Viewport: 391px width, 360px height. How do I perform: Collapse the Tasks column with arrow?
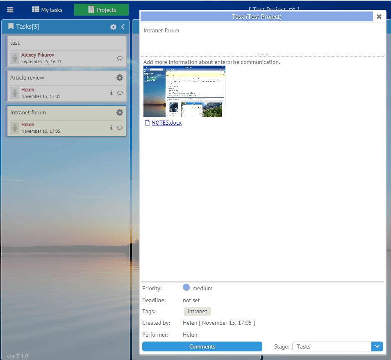[123, 27]
